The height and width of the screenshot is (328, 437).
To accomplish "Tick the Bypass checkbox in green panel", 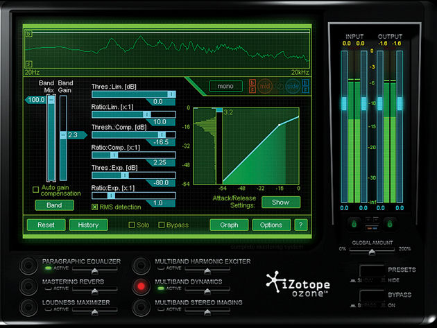I will [x=162, y=225].
